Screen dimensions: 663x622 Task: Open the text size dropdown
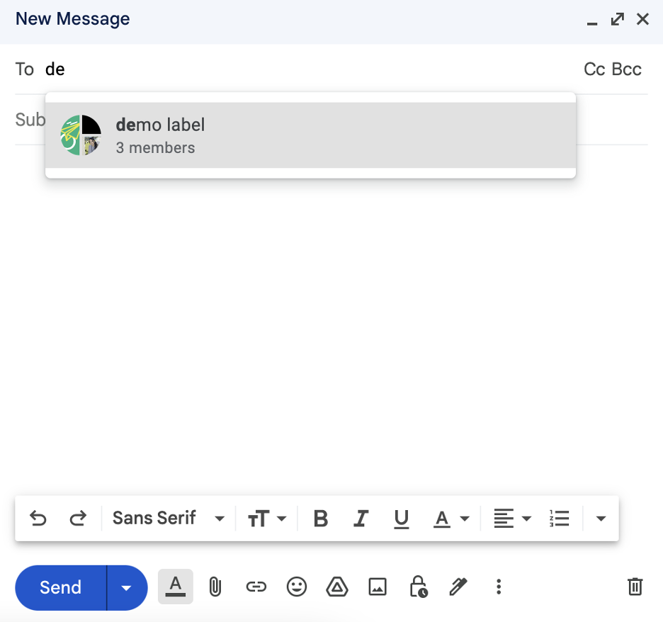pyautogui.click(x=268, y=518)
